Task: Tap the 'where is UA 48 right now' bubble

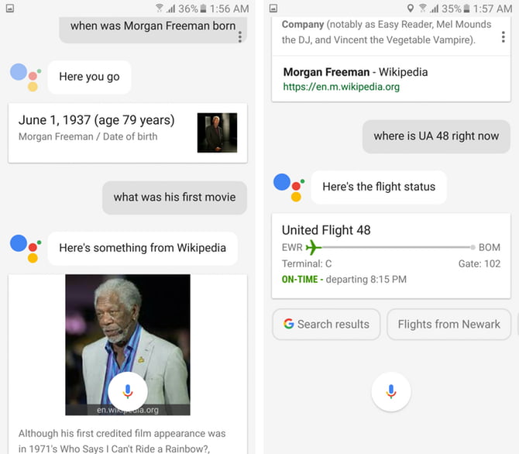Action: (x=436, y=136)
